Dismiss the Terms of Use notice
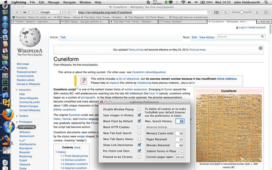This screenshot has width=272, height=170. click(x=260, y=48)
